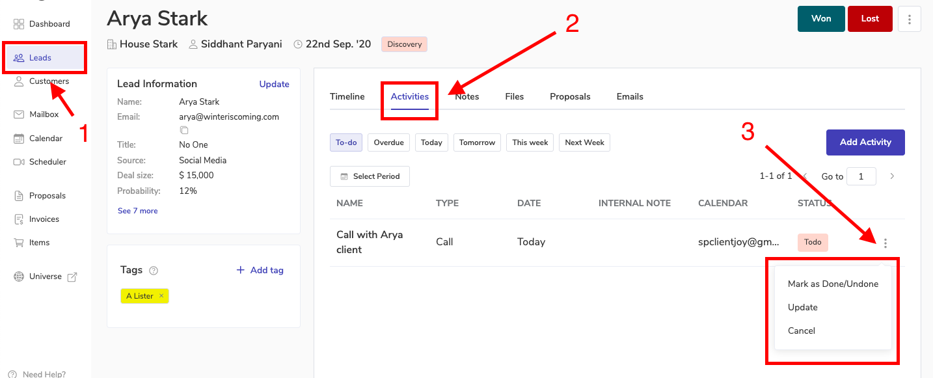Remove the A Lister tag

point(161,296)
